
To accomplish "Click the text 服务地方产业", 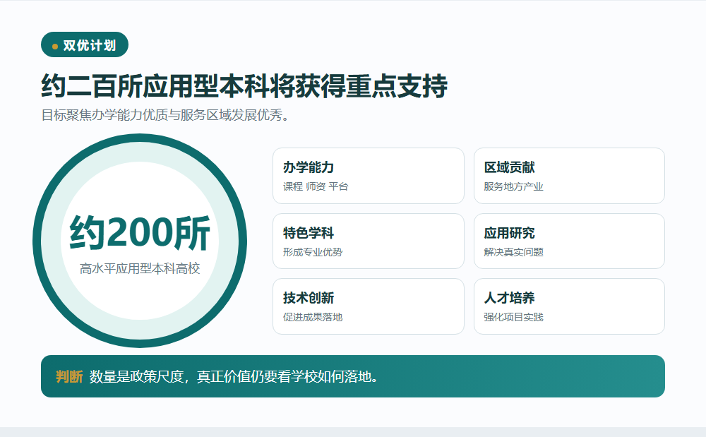I will (x=513, y=186).
